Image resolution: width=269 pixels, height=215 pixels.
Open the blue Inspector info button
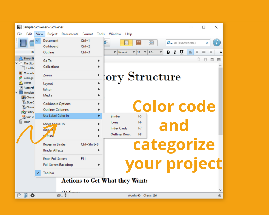pos(217,43)
